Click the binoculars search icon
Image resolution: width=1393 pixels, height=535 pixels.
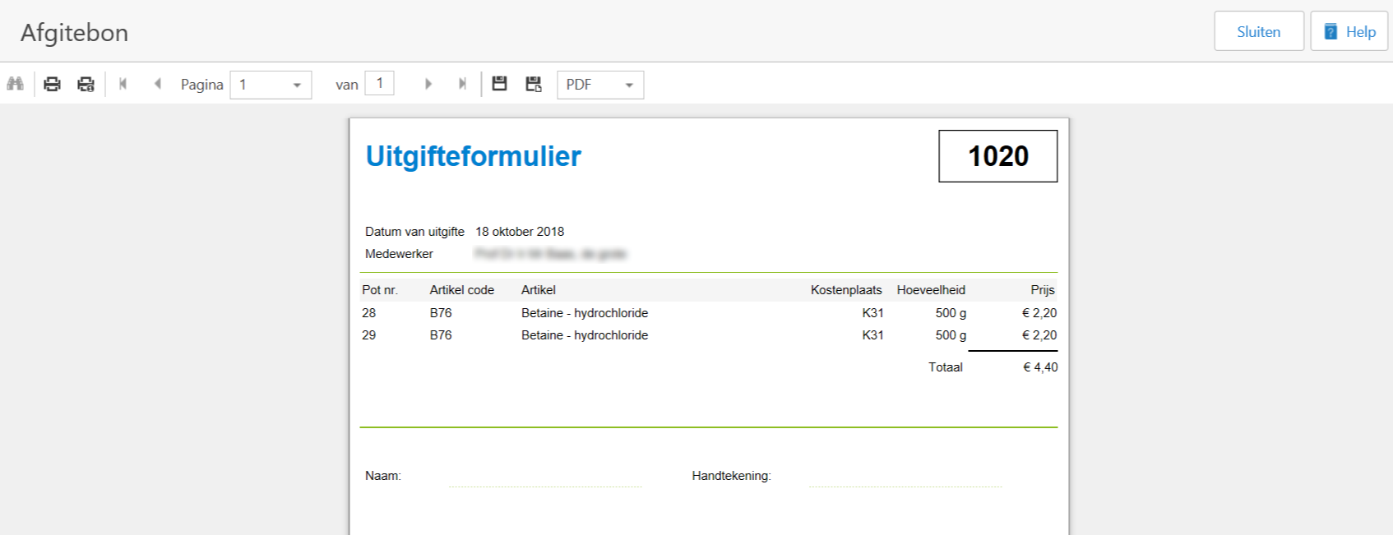pos(15,84)
